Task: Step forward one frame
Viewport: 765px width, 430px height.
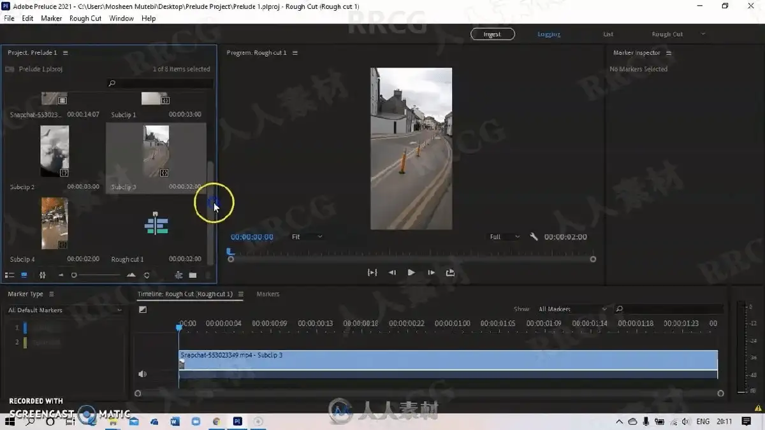Action: [431, 273]
